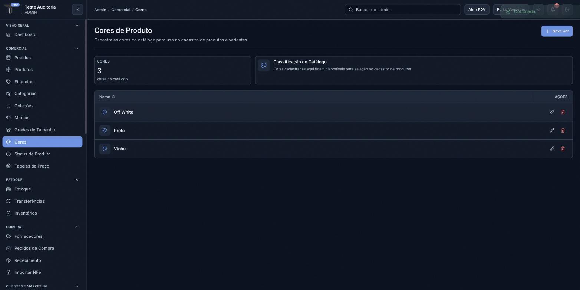Collapse the sidebar with the arrow button
The width and height of the screenshot is (580, 290).
click(78, 10)
